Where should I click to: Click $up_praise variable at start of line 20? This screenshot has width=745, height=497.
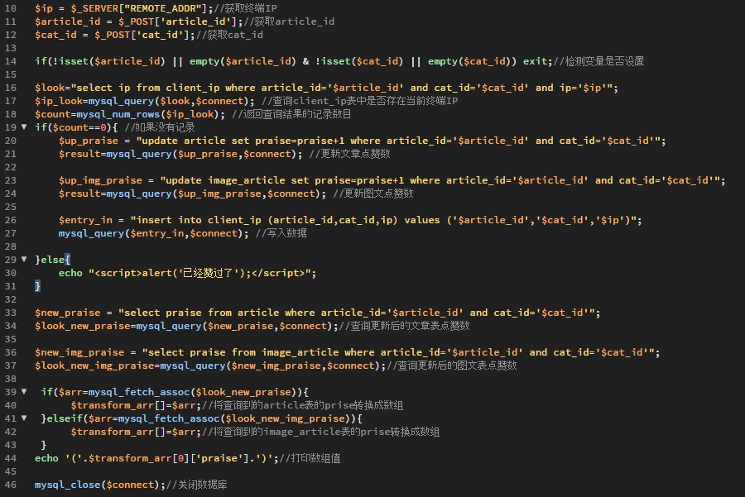point(89,141)
